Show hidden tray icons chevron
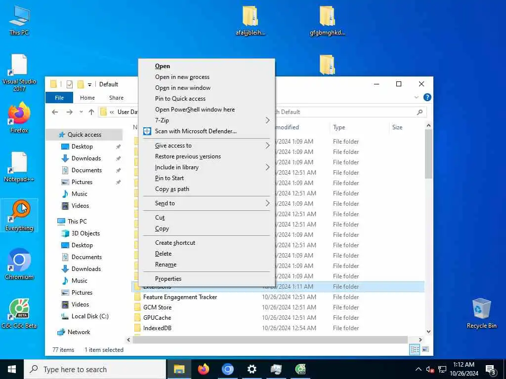506x379 pixels. (x=418, y=369)
